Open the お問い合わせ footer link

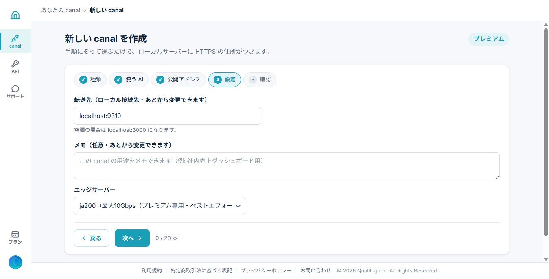(316, 271)
